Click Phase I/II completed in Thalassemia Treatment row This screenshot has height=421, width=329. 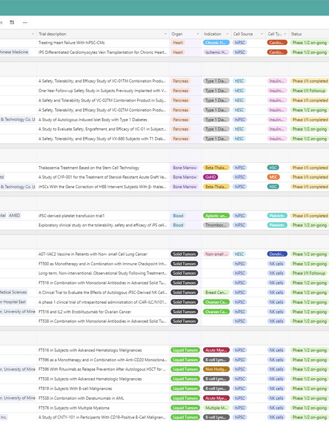tap(310, 168)
